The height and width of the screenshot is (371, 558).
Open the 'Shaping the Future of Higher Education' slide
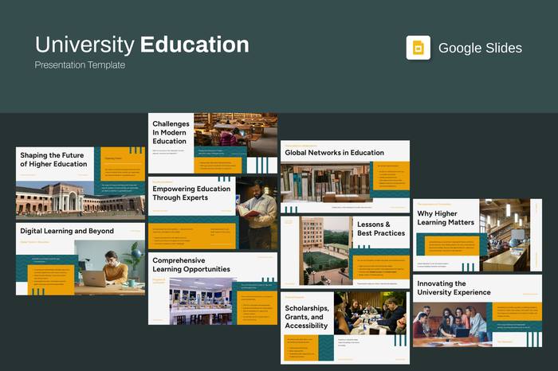pos(81,183)
